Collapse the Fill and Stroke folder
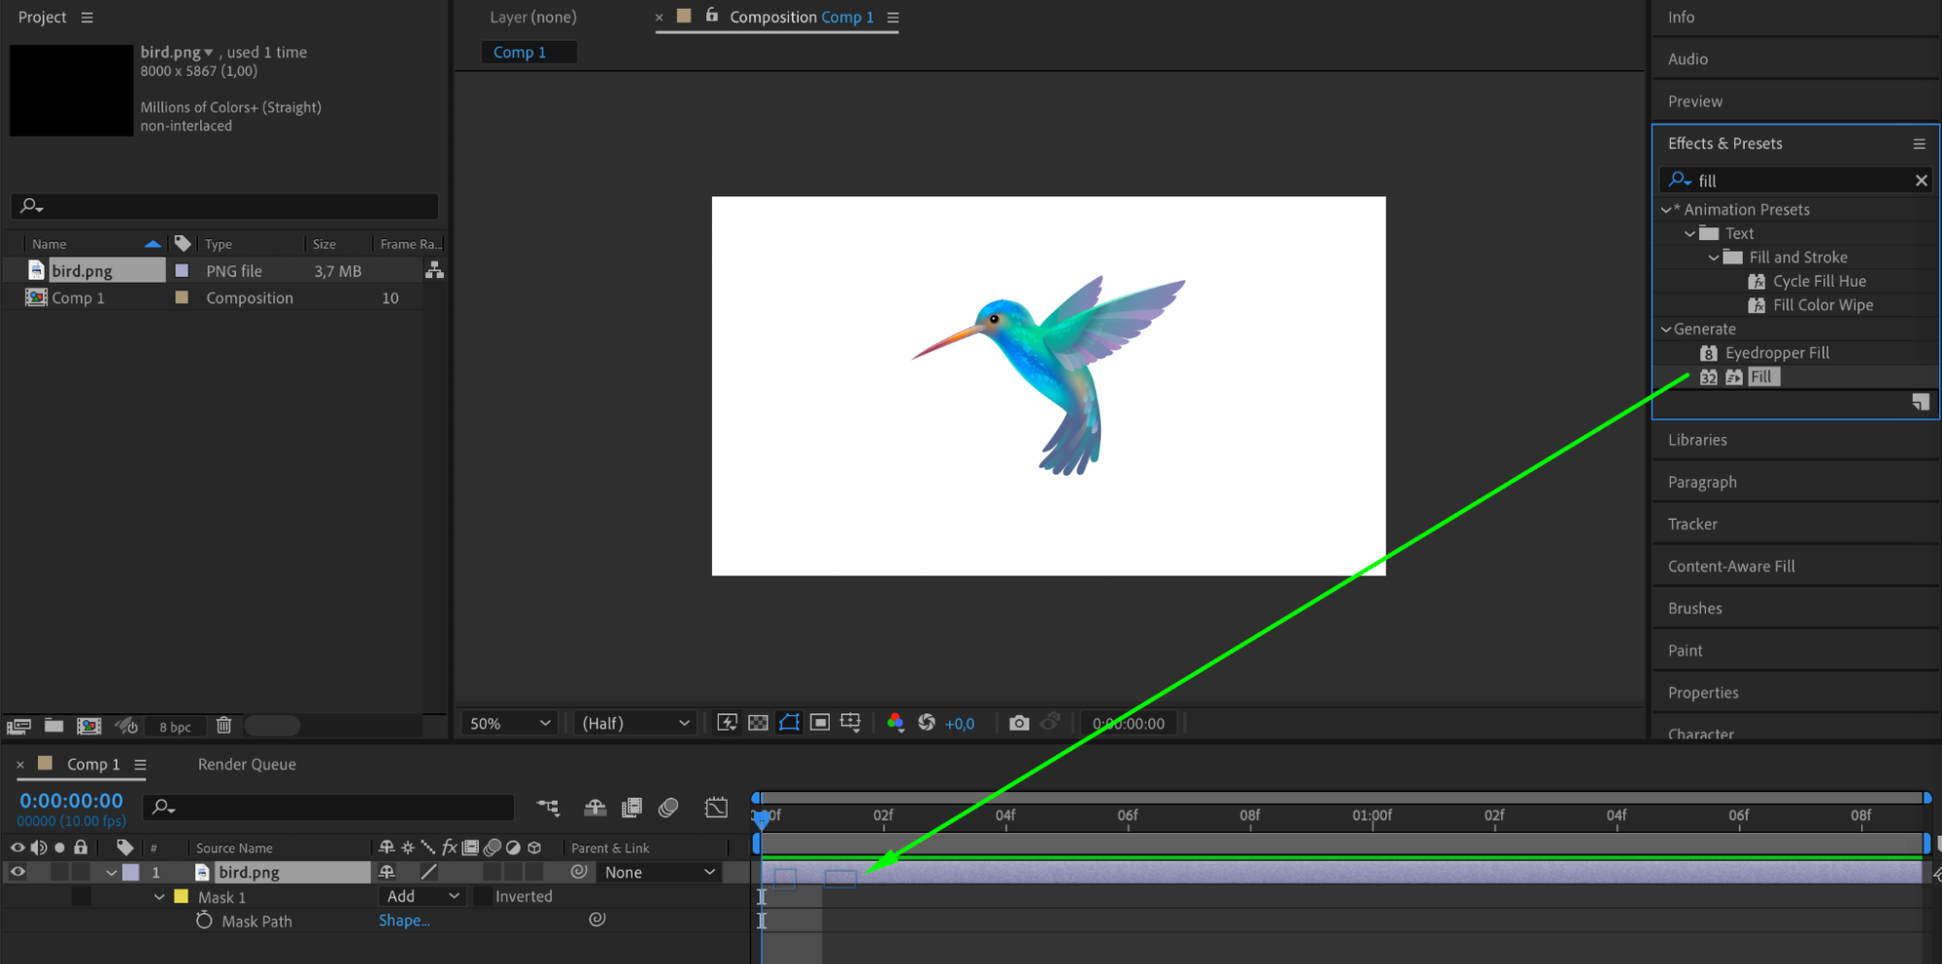This screenshot has height=964, width=1942. (1714, 258)
